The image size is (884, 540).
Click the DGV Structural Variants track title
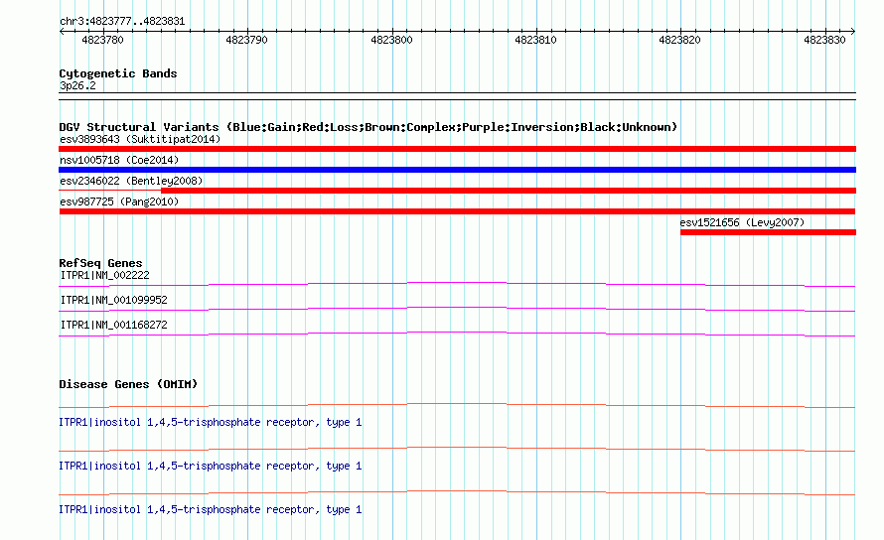368,127
